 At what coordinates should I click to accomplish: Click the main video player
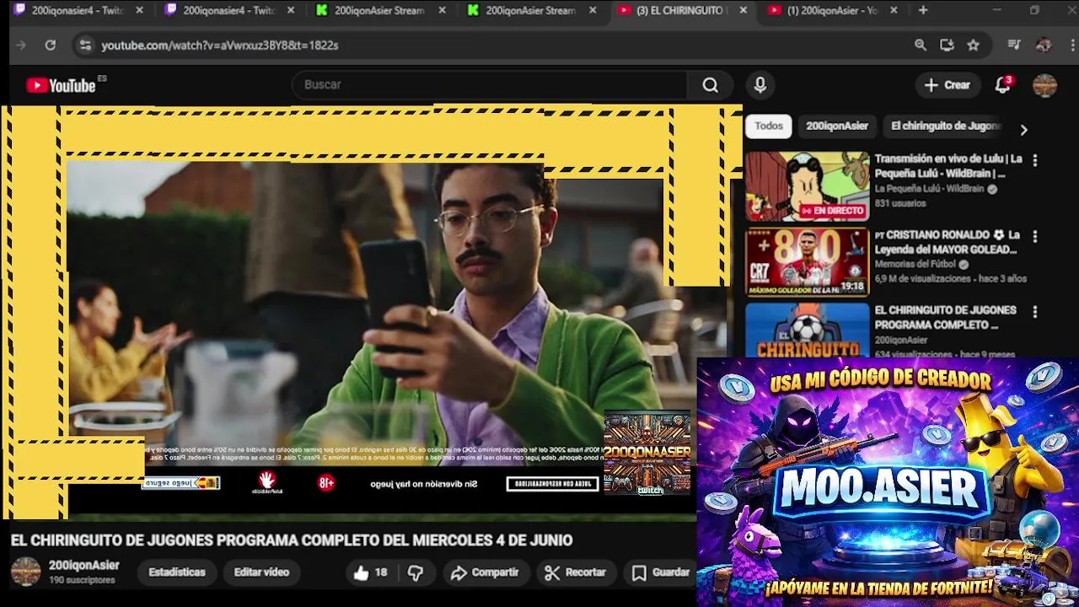tap(371, 312)
